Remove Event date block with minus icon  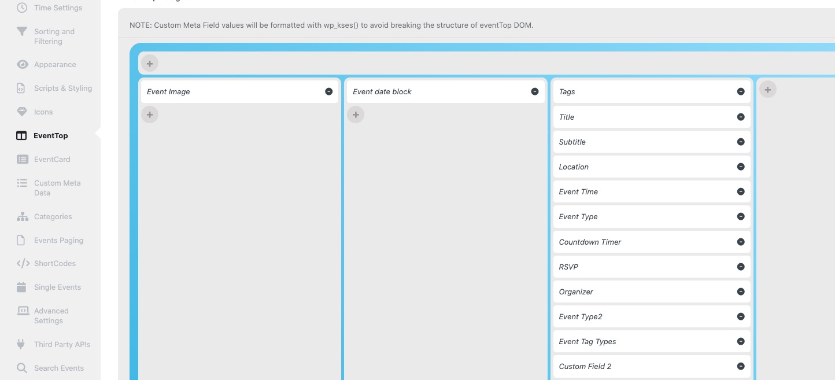(x=535, y=91)
